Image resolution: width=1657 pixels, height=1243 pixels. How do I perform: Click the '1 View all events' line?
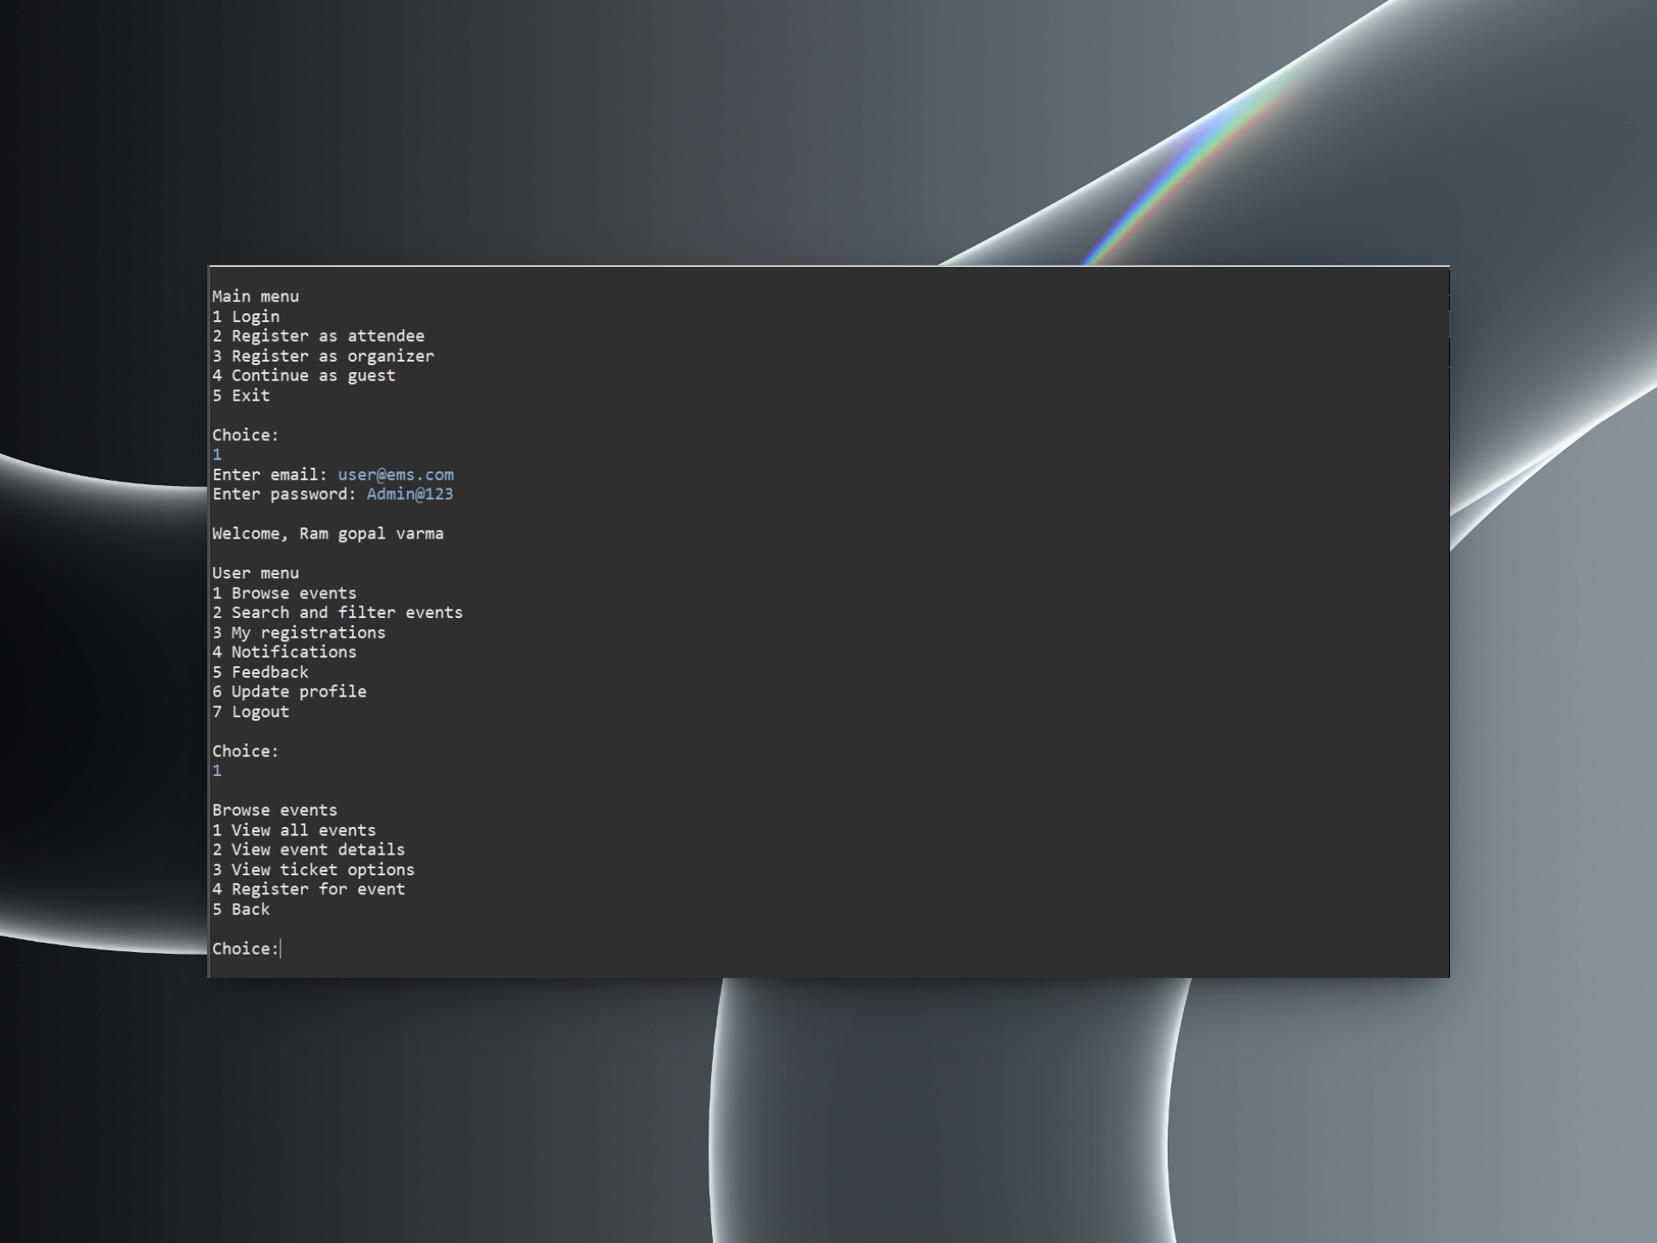[x=294, y=830]
